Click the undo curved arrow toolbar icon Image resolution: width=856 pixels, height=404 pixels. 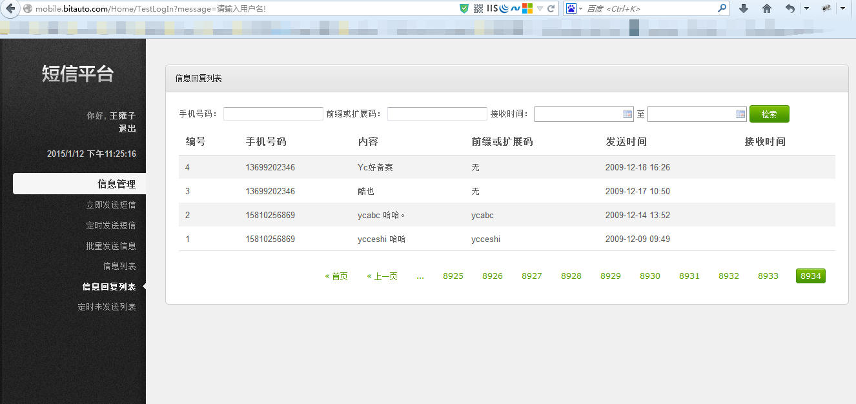(x=790, y=8)
